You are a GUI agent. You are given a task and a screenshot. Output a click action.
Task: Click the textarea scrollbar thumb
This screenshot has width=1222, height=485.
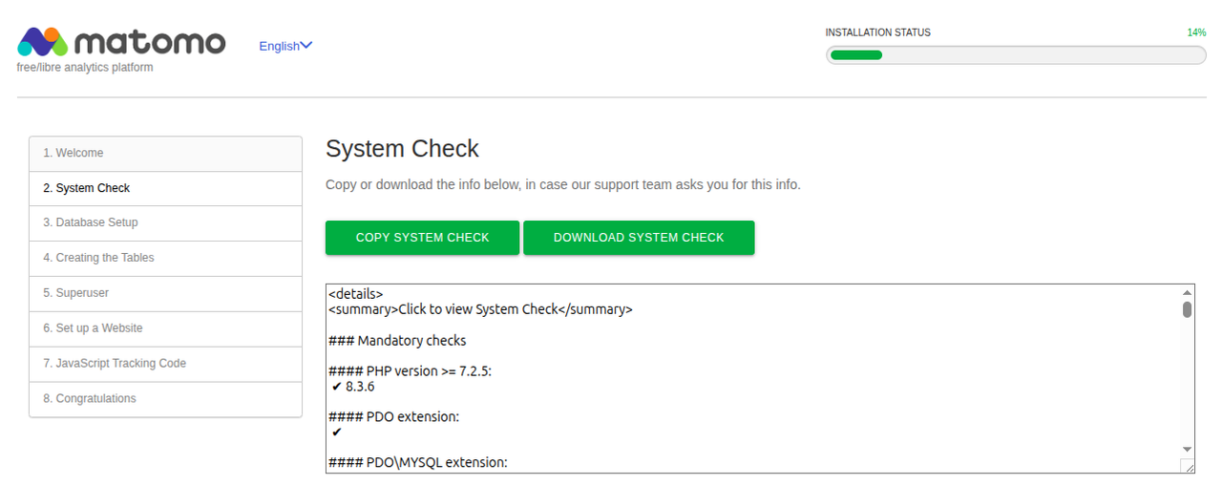point(1187,309)
